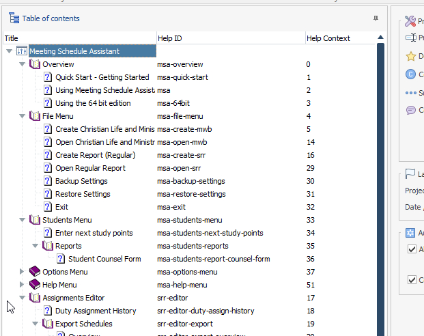Select the Create Christian Life and Ministry topic
The height and width of the screenshot is (336, 424).
coord(105,129)
